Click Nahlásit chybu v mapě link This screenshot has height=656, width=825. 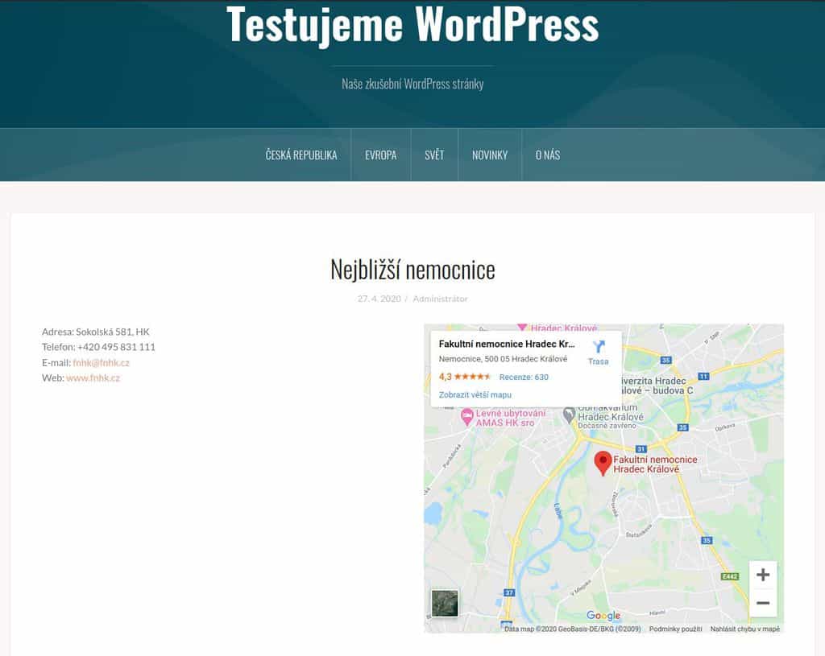tap(745, 629)
